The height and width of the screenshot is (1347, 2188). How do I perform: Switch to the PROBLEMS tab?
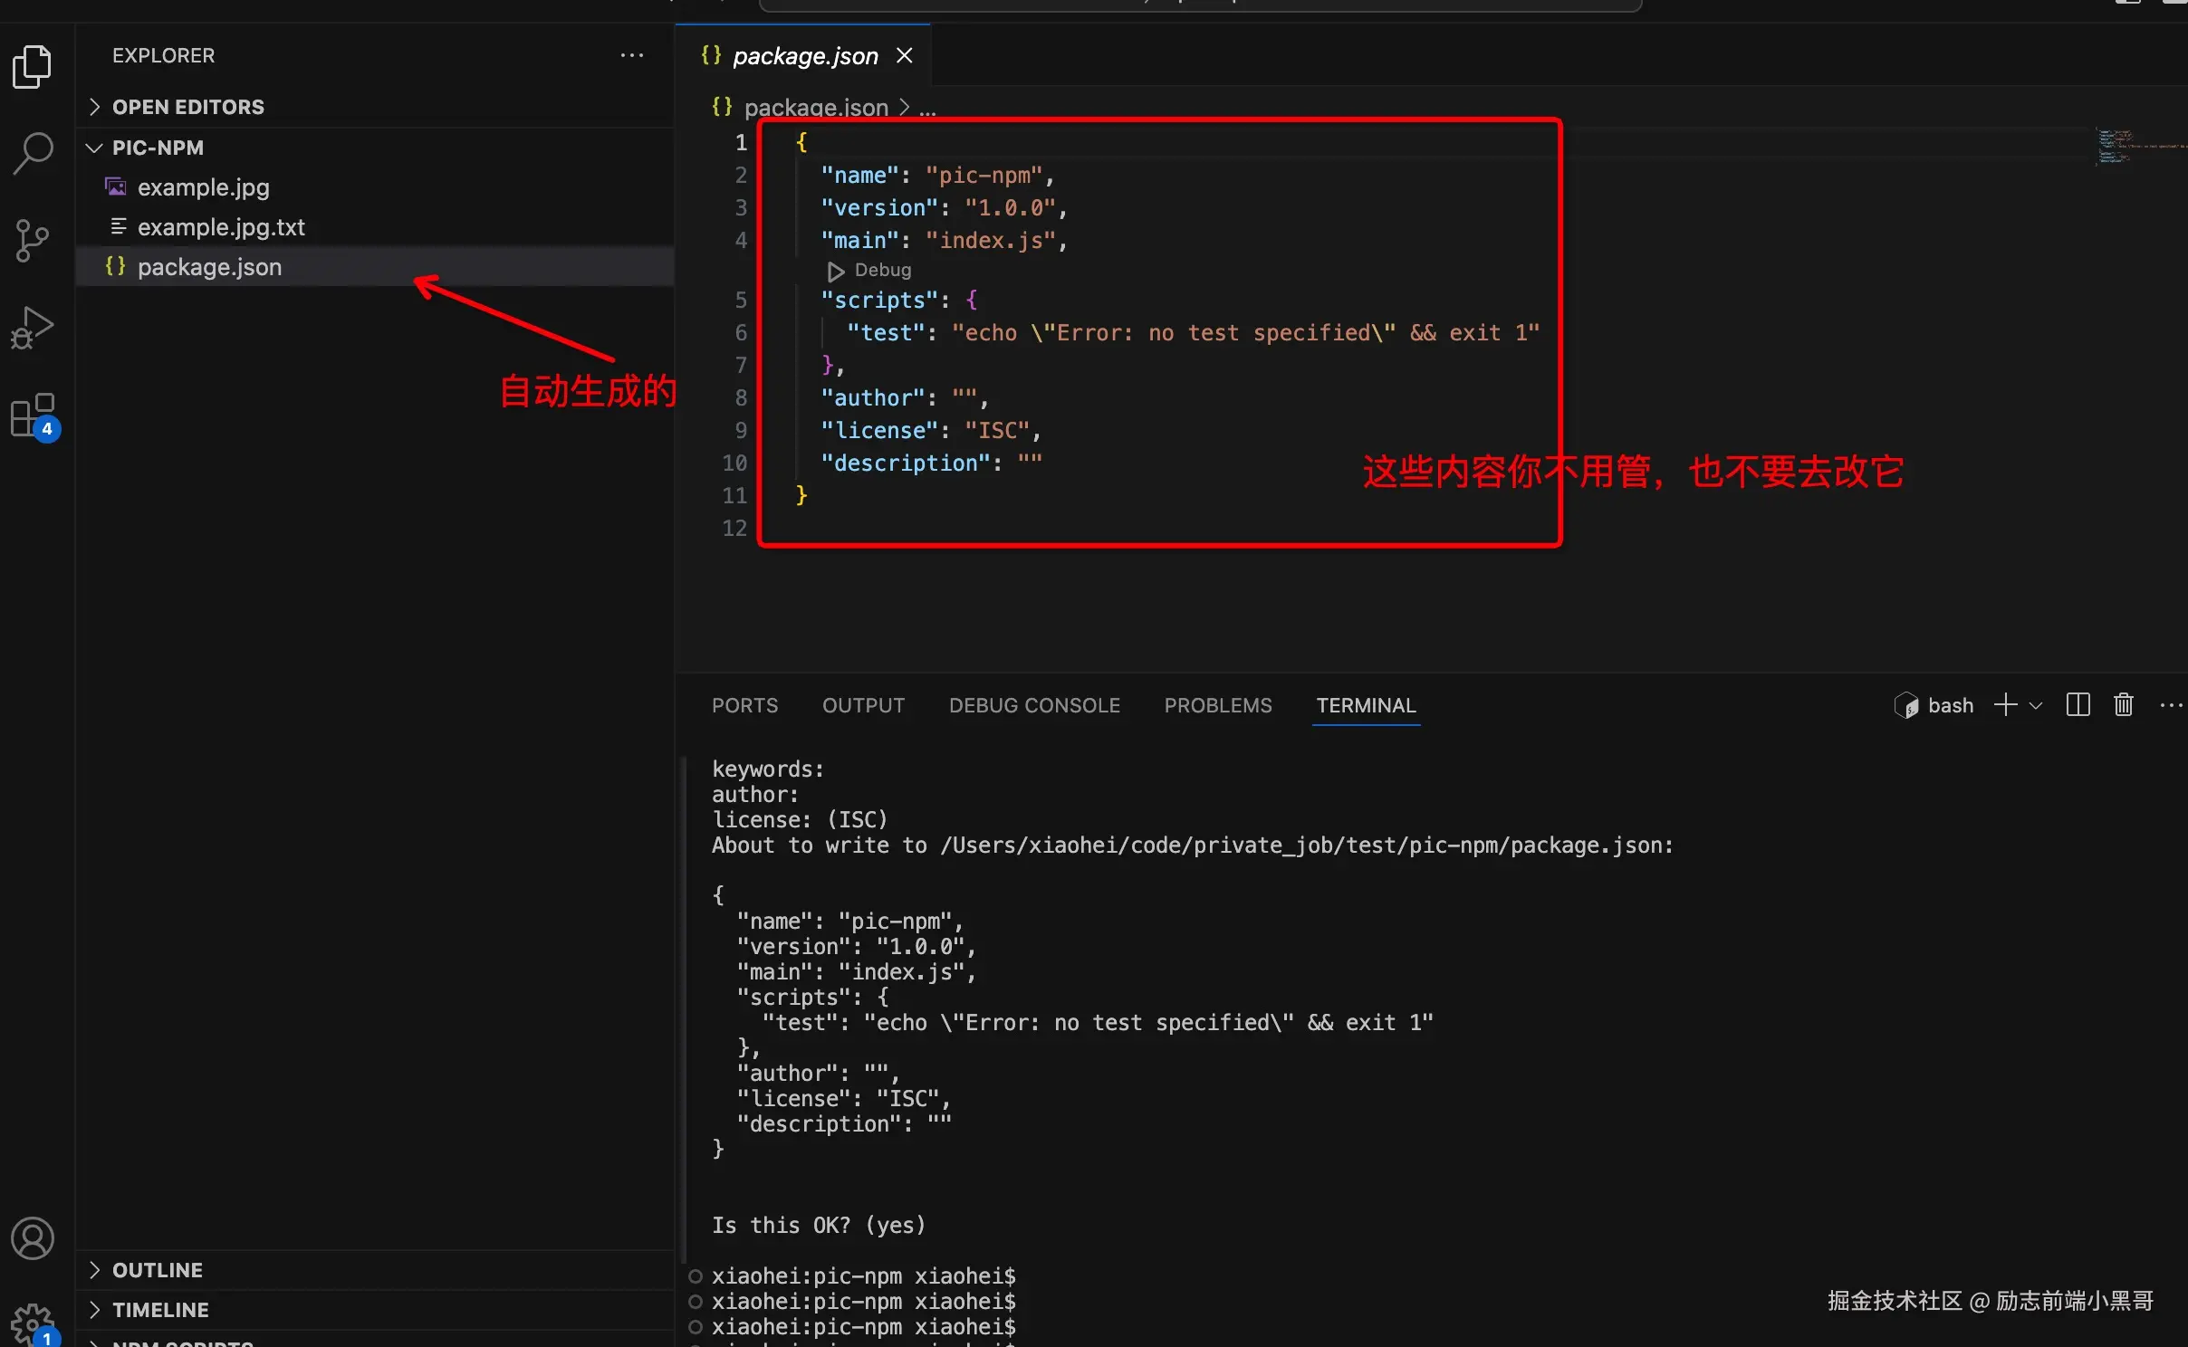1217,705
